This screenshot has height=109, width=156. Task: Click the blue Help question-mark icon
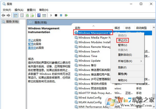(39, 15)
